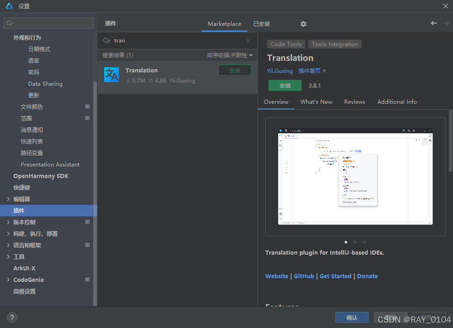Click the back navigation arrow
Screen dimensions: 453x328
[x=434, y=23]
